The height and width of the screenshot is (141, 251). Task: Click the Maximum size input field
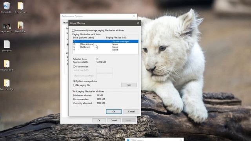[105, 76]
